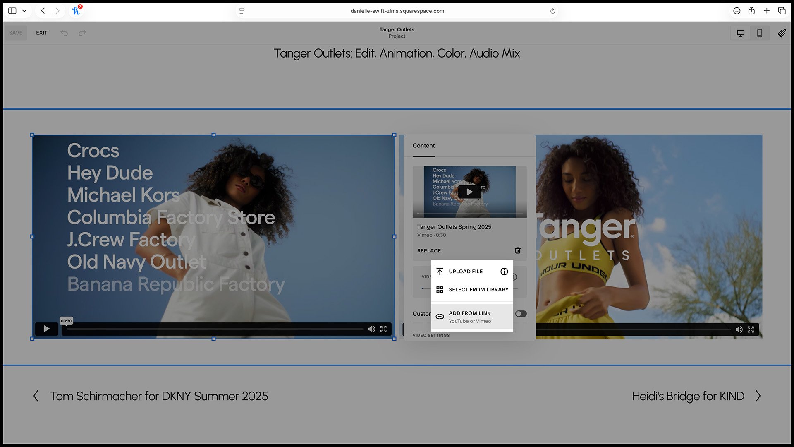Reload the current page

(552, 11)
